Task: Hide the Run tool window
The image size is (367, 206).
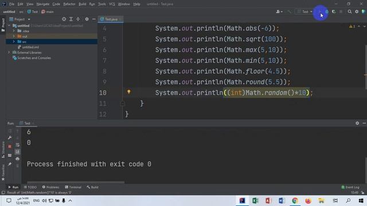Action: 364,123
